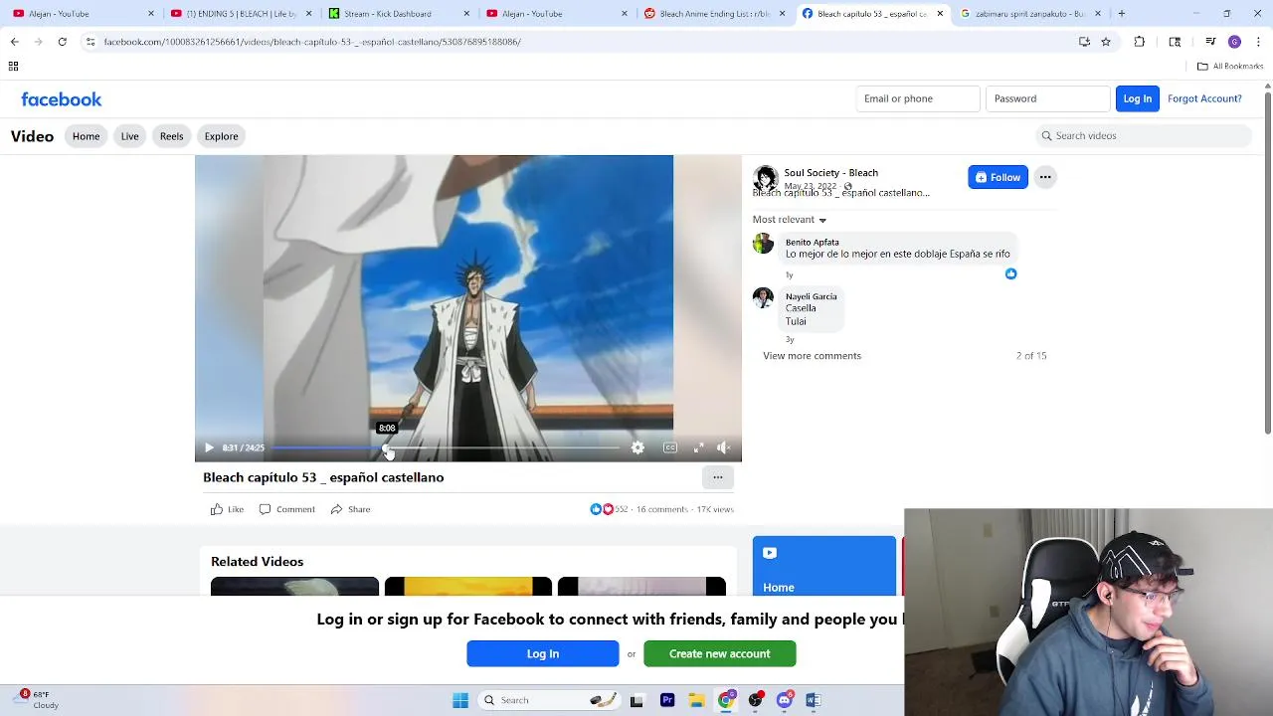This screenshot has height=716, width=1273.
Task: Select the Live tab in Video
Action: point(129,136)
